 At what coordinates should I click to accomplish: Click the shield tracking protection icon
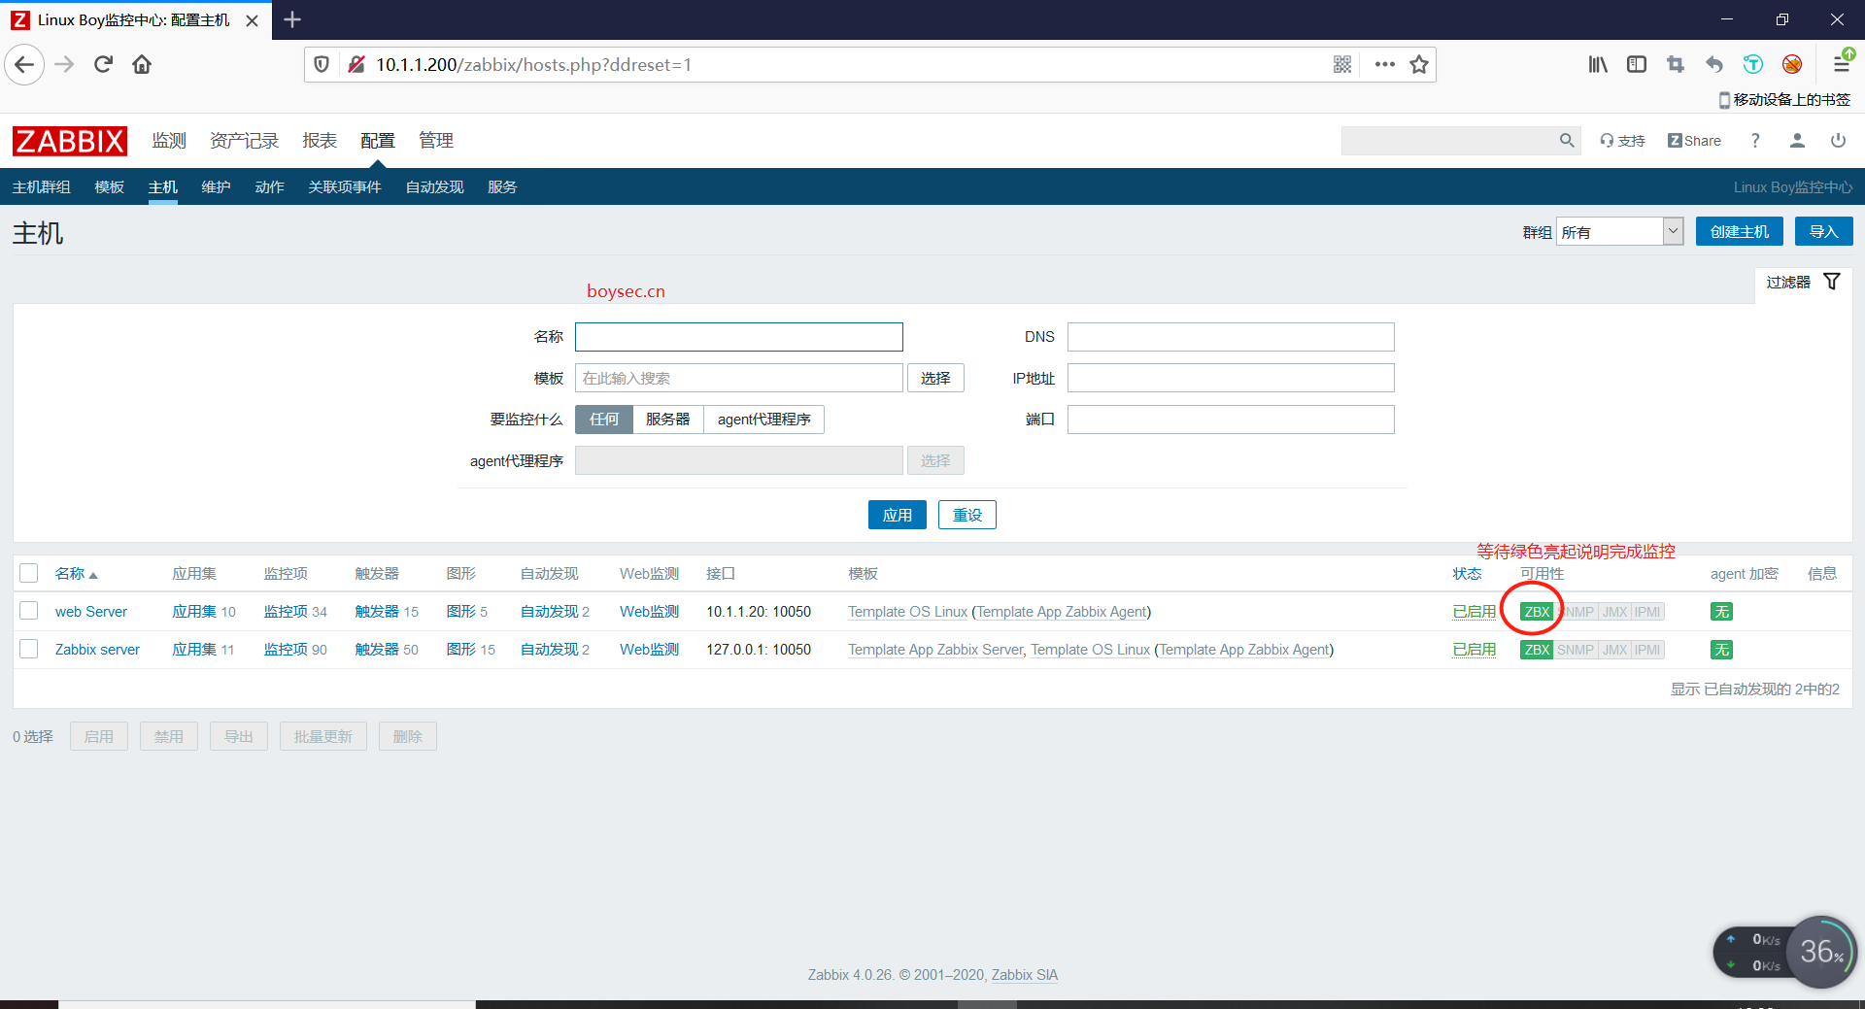322,65
